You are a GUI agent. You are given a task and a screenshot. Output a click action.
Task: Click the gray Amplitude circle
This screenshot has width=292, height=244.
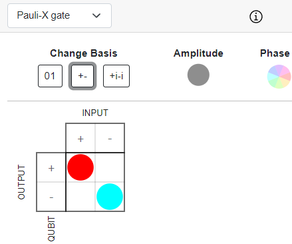coord(198,75)
